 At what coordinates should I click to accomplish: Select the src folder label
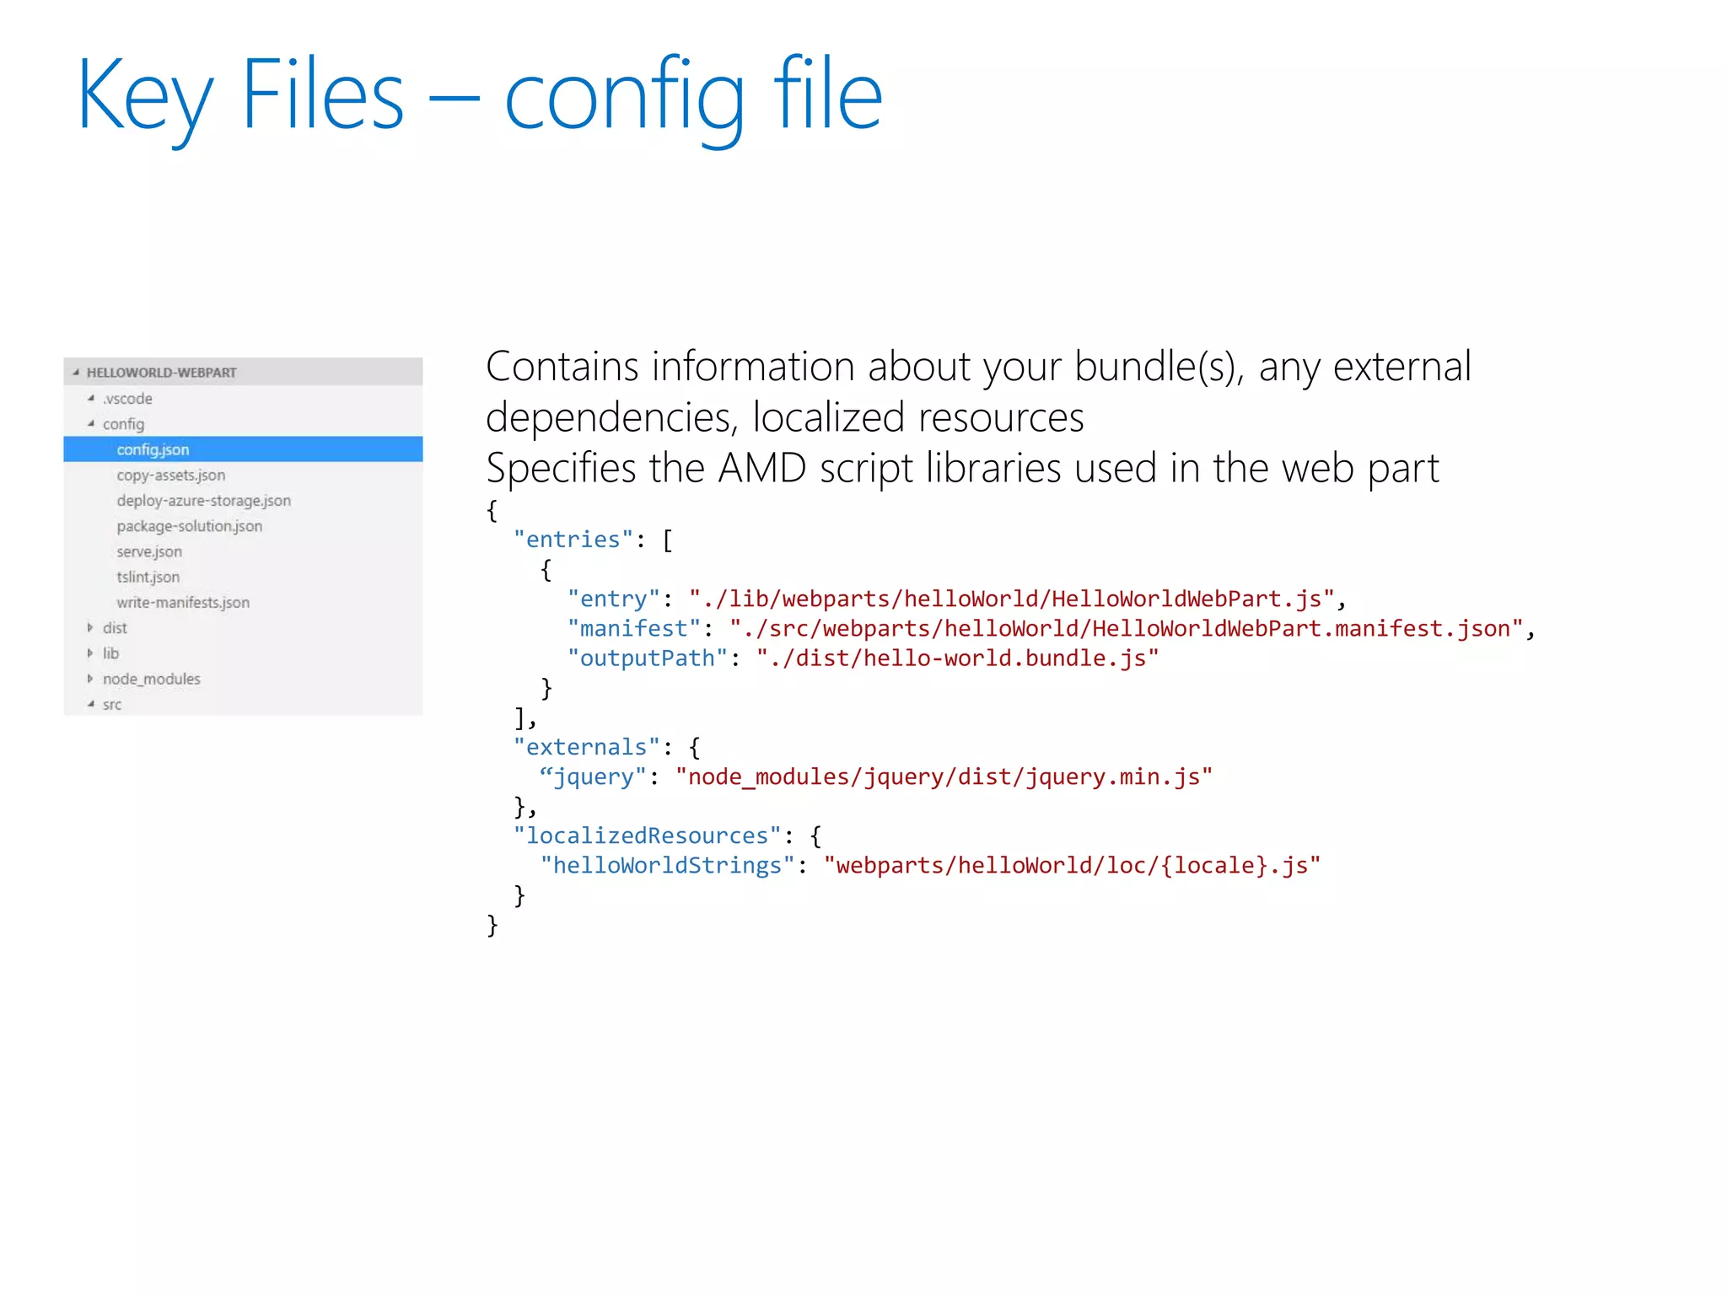click(112, 705)
